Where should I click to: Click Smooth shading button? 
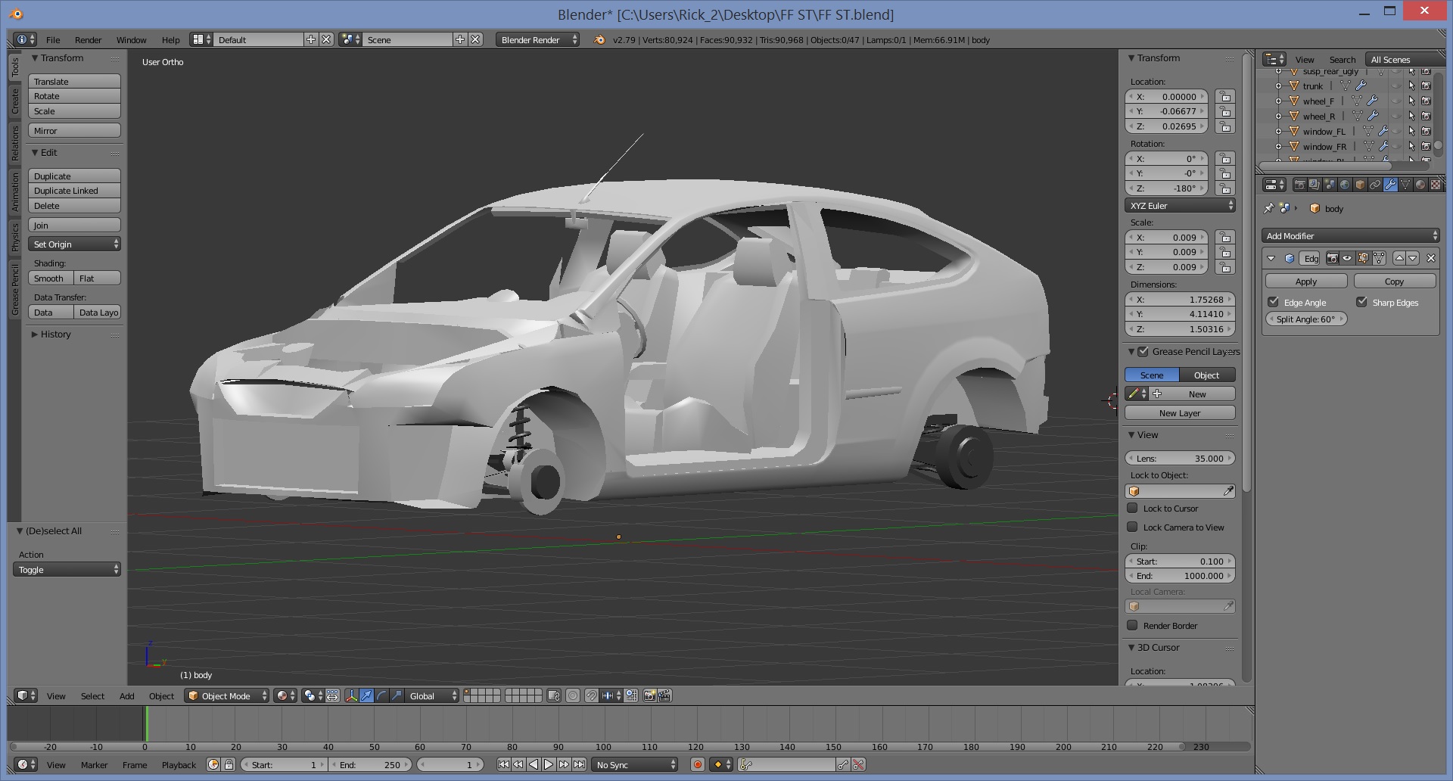pyautogui.click(x=51, y=278)
